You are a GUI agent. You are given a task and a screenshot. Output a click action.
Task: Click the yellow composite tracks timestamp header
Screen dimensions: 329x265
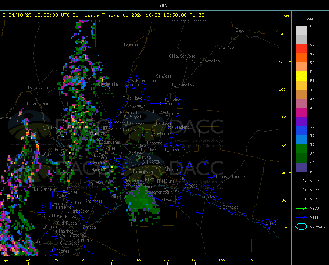tap(103, 15)
